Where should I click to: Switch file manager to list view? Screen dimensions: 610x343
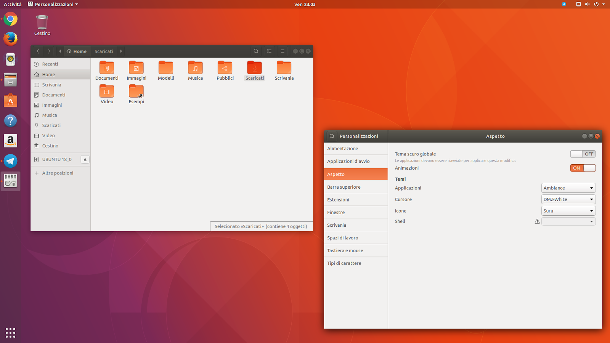(269, 51)
